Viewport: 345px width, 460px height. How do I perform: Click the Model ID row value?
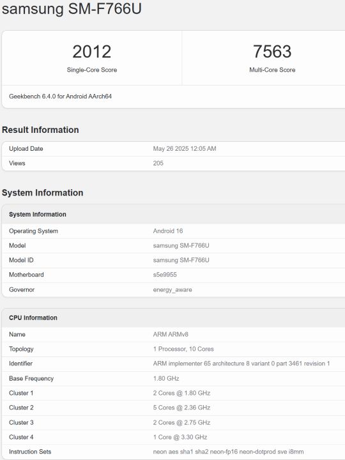(181, 261)
